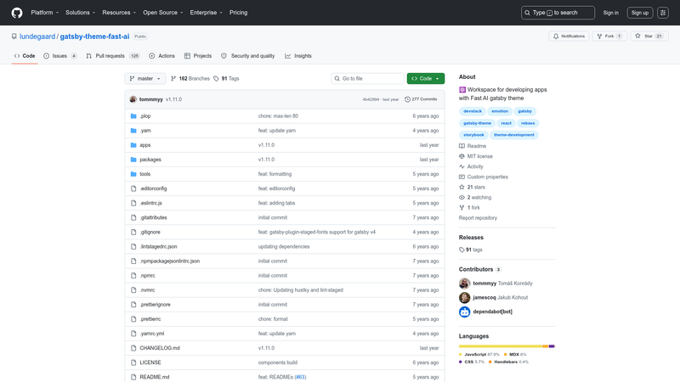Expand the Enterprise menu
The image size is (680, 382).
pyautogui.click(x=206, y=13)
